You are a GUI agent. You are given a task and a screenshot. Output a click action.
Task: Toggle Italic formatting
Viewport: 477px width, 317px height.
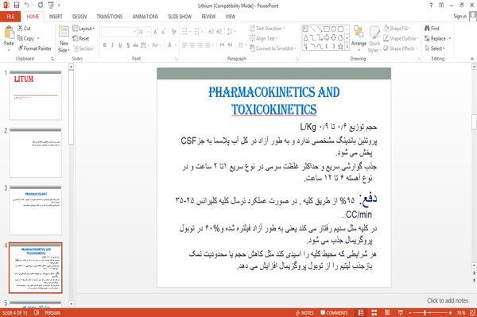coord(112,45)
